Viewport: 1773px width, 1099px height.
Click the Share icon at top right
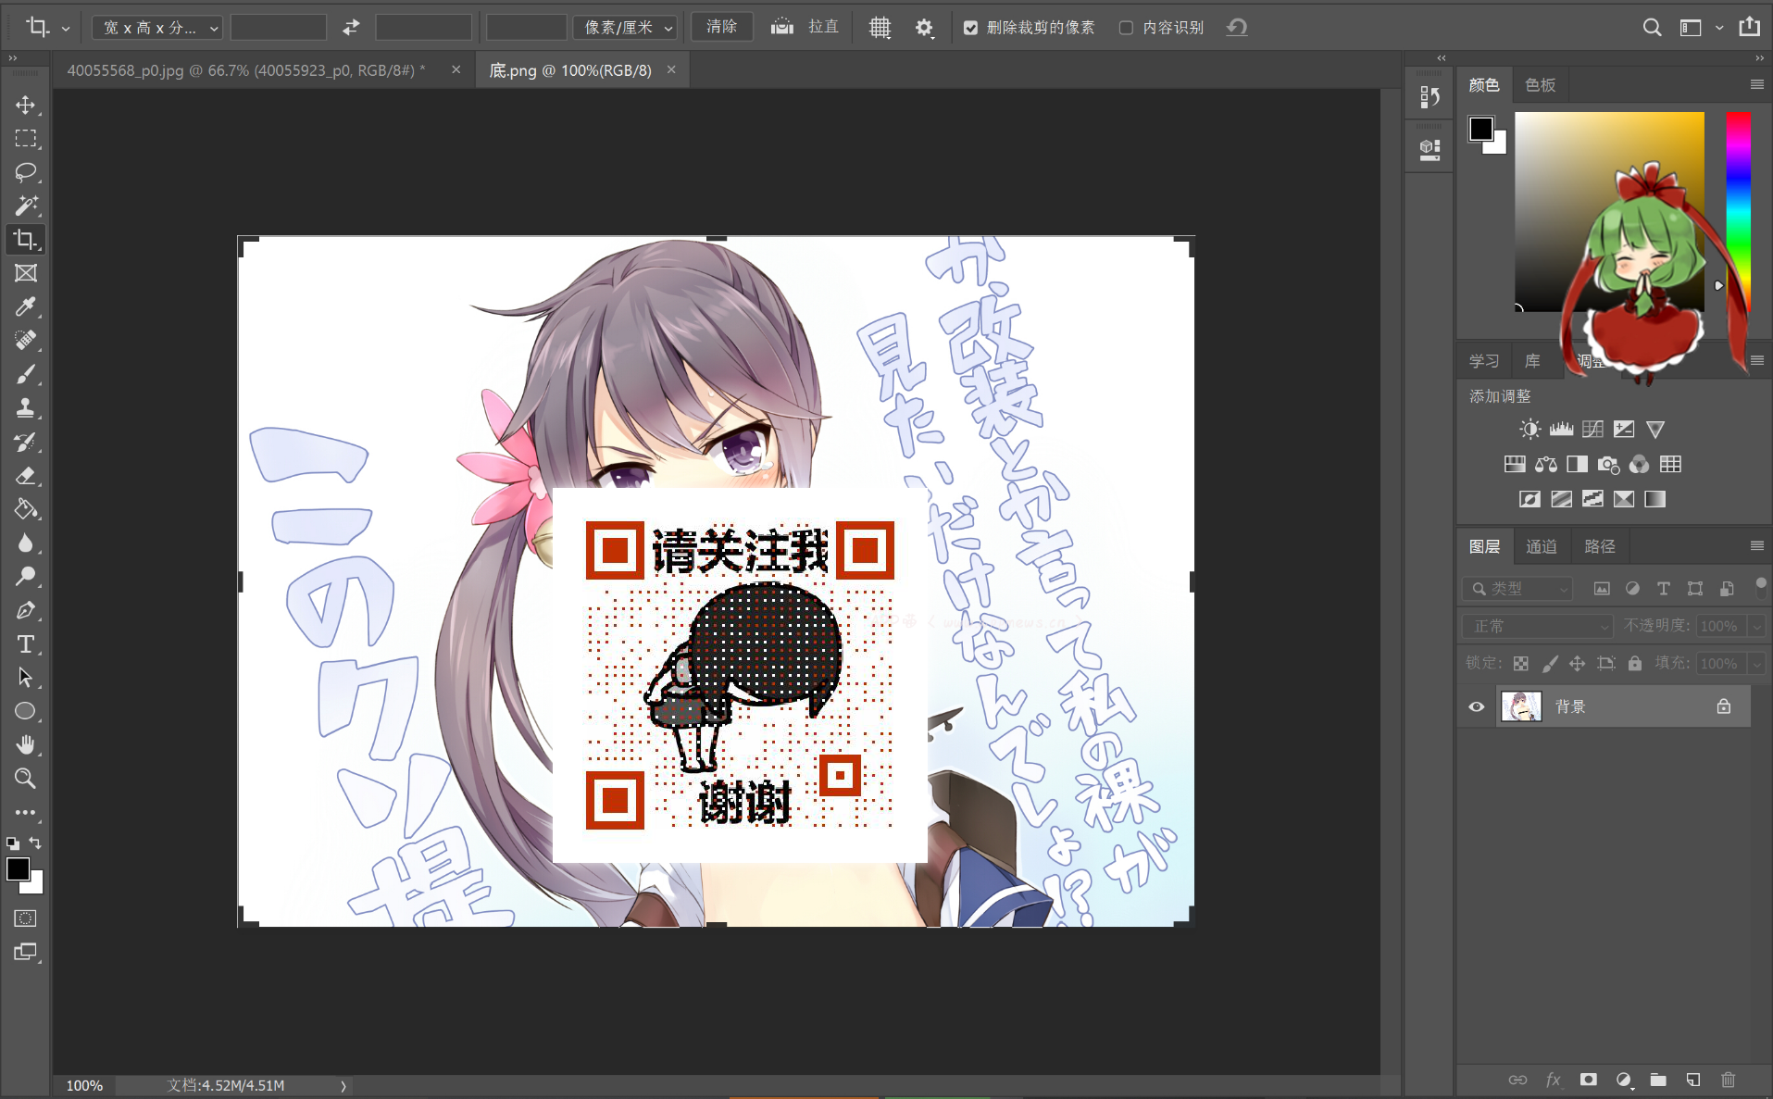tap(1749, 27)
